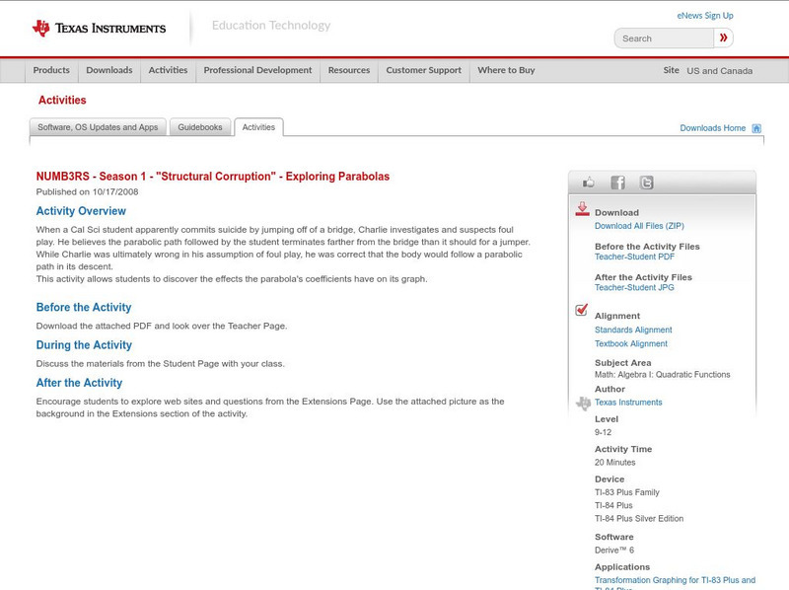Click the After the Activity heading
Image resolution: width=789 pixels, height=590 pixels.
79,383
